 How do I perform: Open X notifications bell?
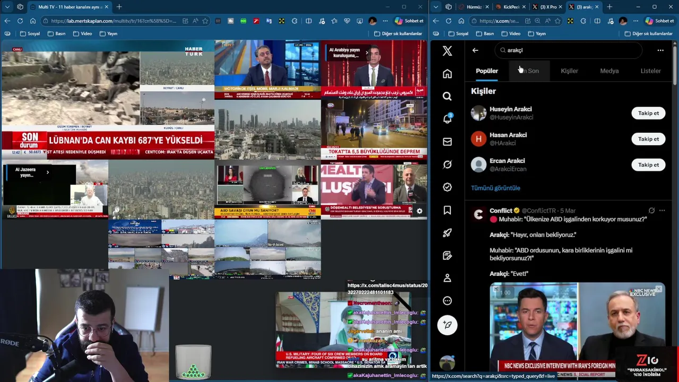(x=447, y=119)
